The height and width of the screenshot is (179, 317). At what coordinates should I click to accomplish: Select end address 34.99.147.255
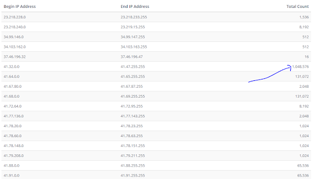(133, 37)
